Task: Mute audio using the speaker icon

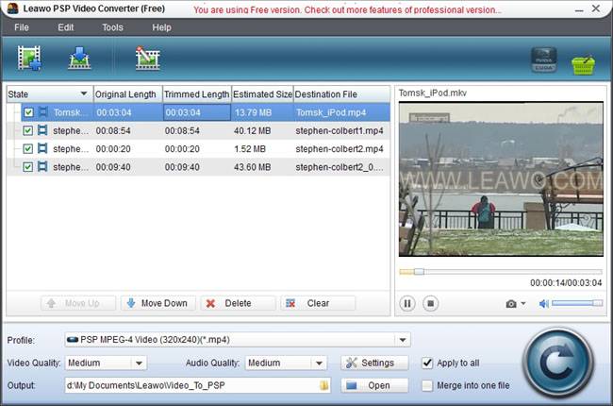Action: pyautogui.click(x=544, y=303)
